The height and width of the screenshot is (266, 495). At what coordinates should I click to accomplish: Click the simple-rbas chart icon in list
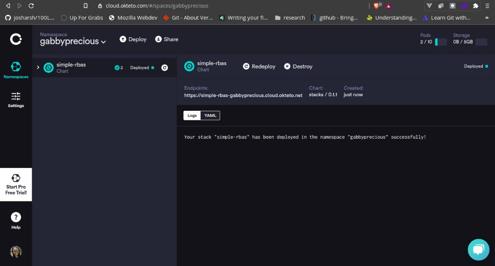pyautogui.click(x=49, y=67)
